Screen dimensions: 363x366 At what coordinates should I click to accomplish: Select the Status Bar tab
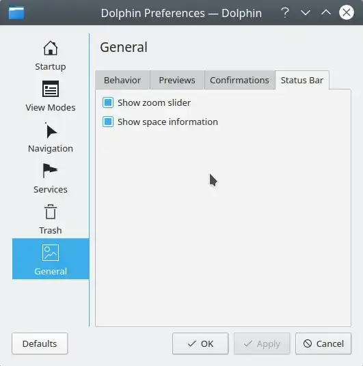[x=302, y=80]
